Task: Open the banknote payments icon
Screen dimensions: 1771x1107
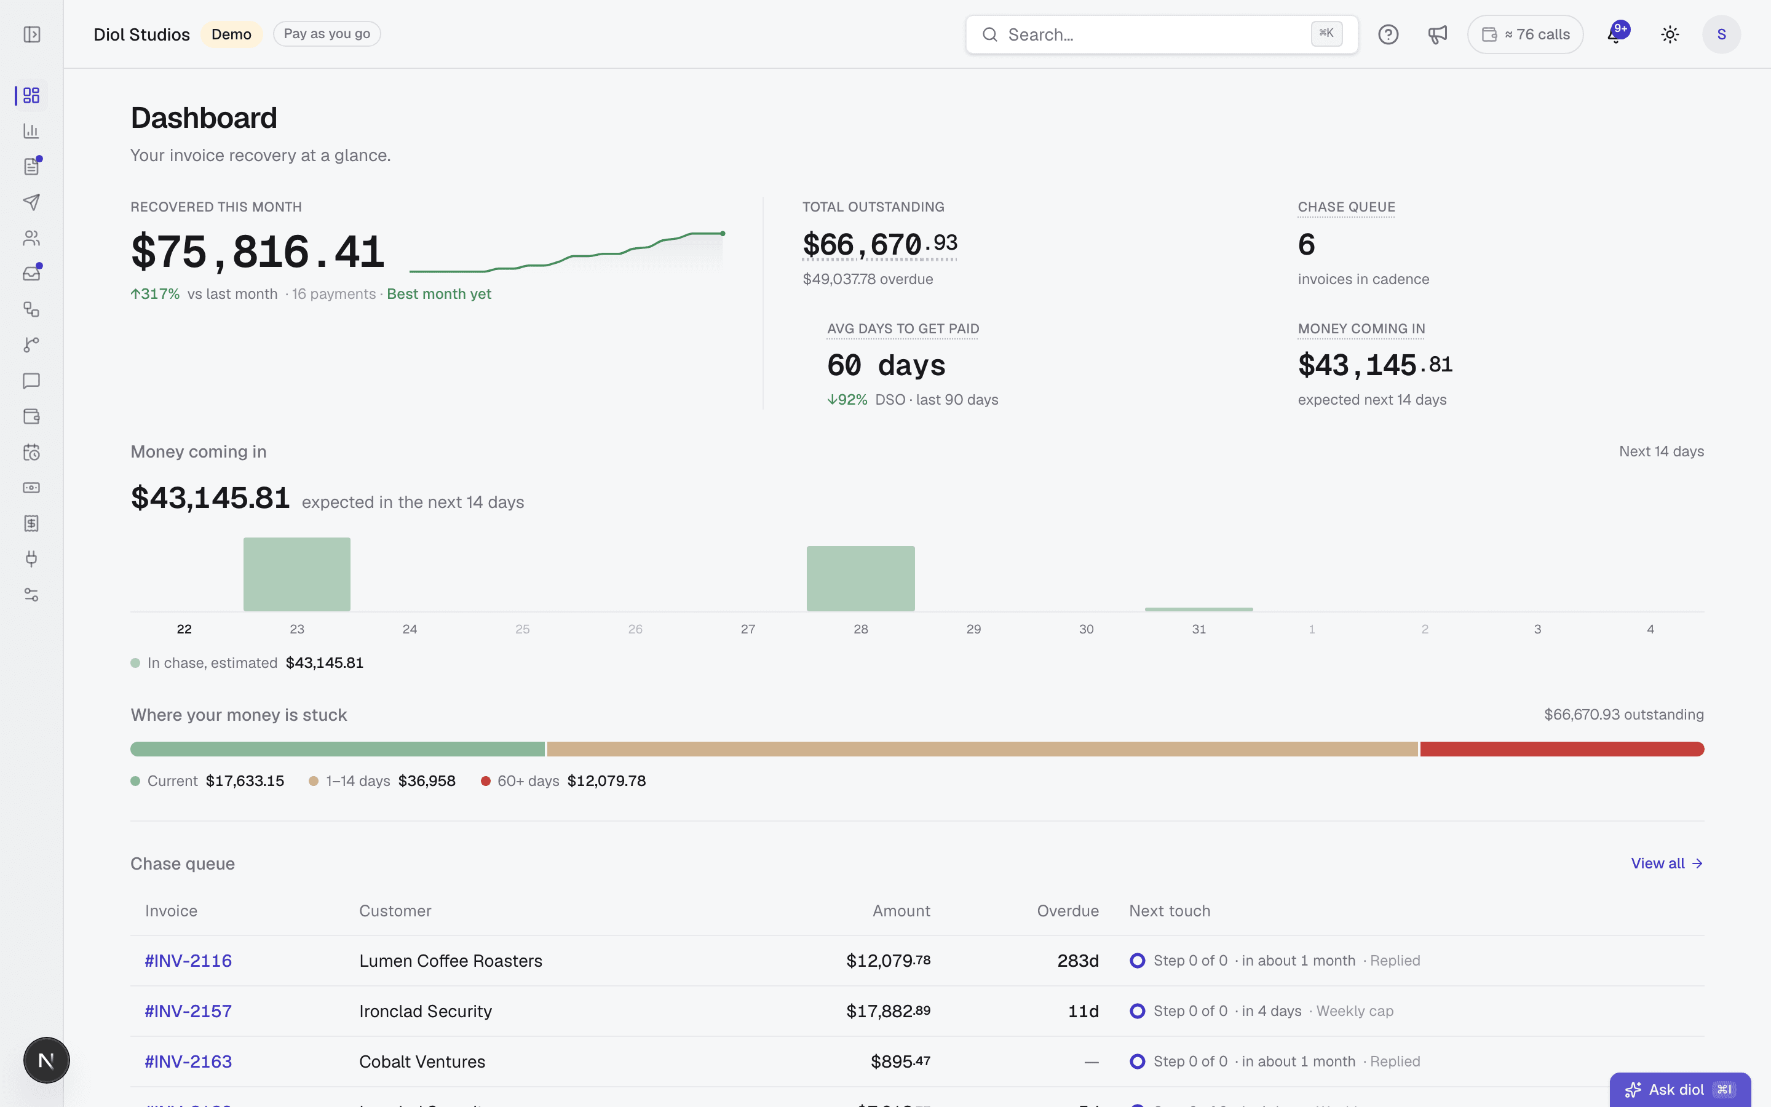Action: click(31, 488)
